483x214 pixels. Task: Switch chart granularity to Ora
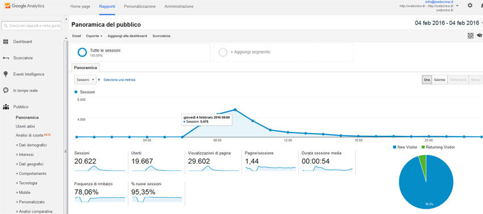click(427, 80)
